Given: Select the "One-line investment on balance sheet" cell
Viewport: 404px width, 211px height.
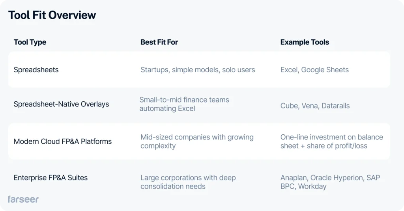Looking at the screenshot, I should (x=331, y=141).
